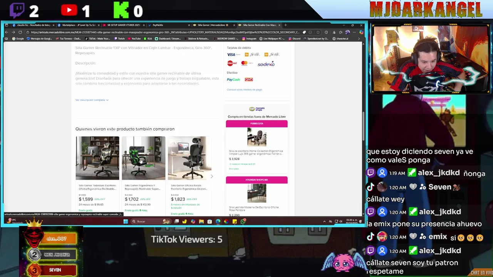This screenshot has width=493, height=277.
Task: Expand Ver descripción completa
Action: tap(92, 100)
